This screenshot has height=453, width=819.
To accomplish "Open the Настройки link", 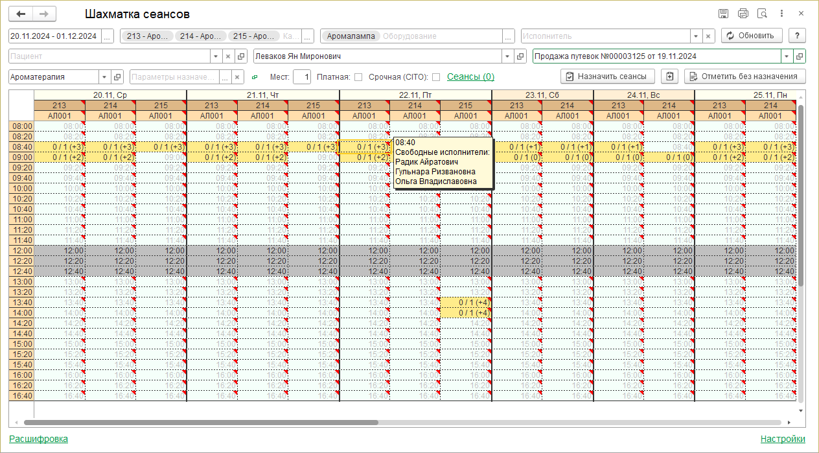I will coord(783,439).
